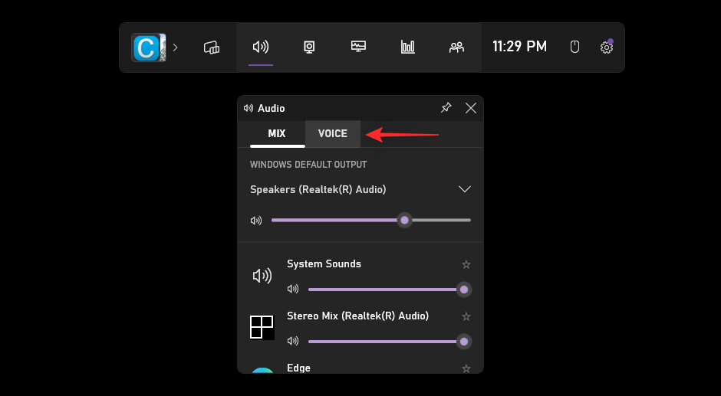Click the current app thumbnail in the Game Bar
Viewport: 721px width, 396px height.
[148, 47]
